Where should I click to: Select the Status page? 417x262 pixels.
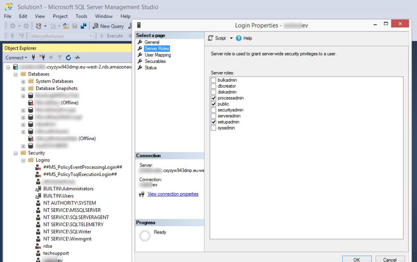click(151, 68)
